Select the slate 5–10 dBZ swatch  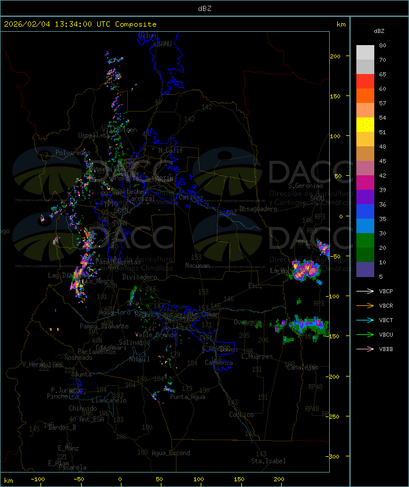(x=365, y=270)
